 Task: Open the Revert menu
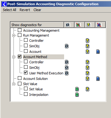pyautogui.click(x=25, y=10)
